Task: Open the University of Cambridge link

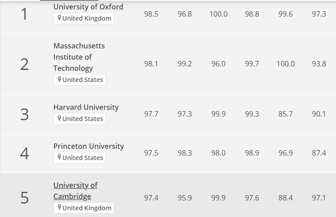Action: (76, 191)
